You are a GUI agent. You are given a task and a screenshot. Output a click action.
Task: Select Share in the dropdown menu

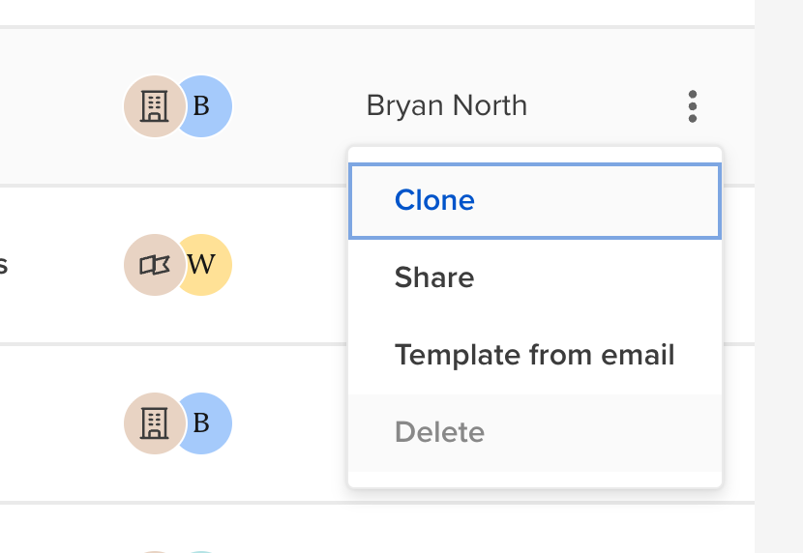pos(535,277)
